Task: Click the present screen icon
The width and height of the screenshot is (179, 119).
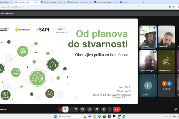Action: point(83,109)
